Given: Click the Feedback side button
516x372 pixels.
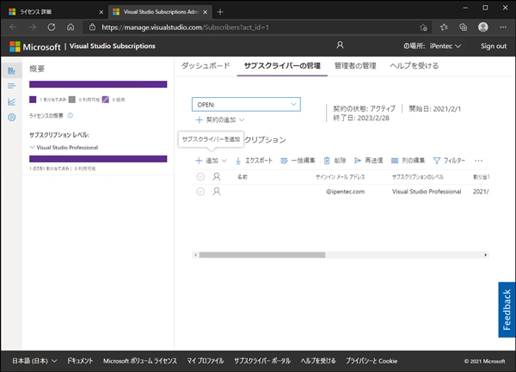Looking at the screenshot, I should tap(507, 309).
